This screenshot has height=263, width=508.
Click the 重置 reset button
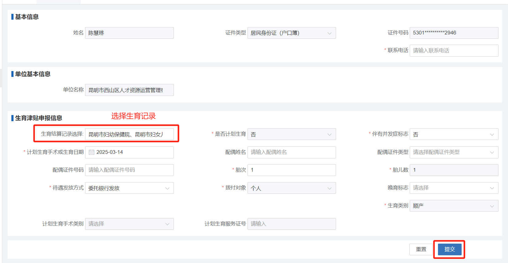pos(421,249)
